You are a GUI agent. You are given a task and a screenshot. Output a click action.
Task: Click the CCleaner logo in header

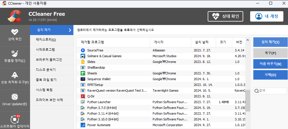pos(14,16)
